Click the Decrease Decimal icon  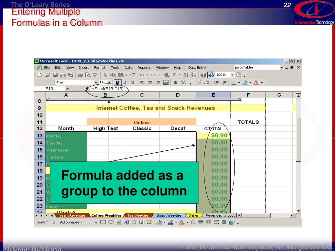[x=206, y=83]
